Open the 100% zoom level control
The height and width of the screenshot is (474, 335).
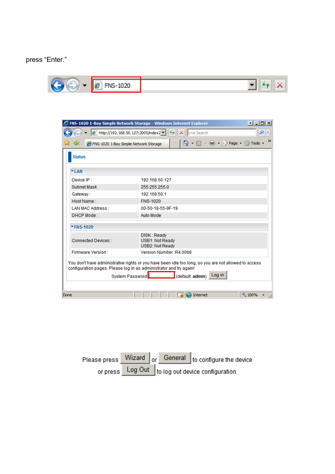pyautogui.click(x=253, y=295)
